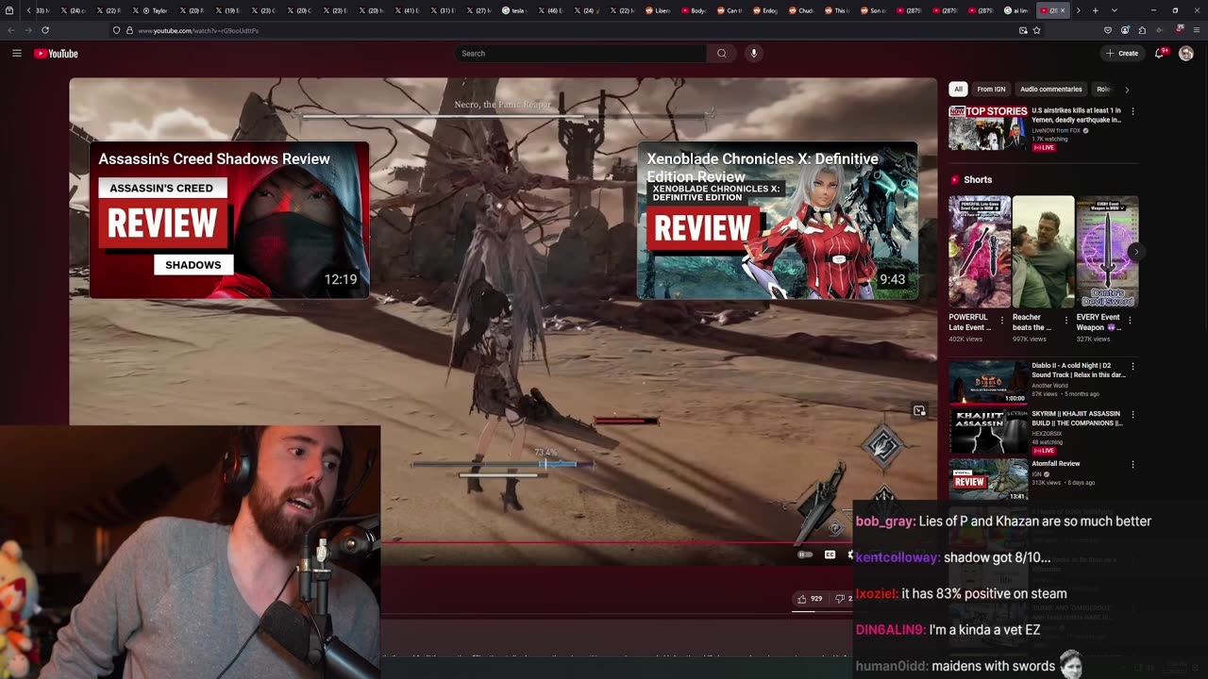Viewport: 1208px width, 679px height.
Task: Open the Reacher beats short thumbnail
Action: coord(1043,252)
